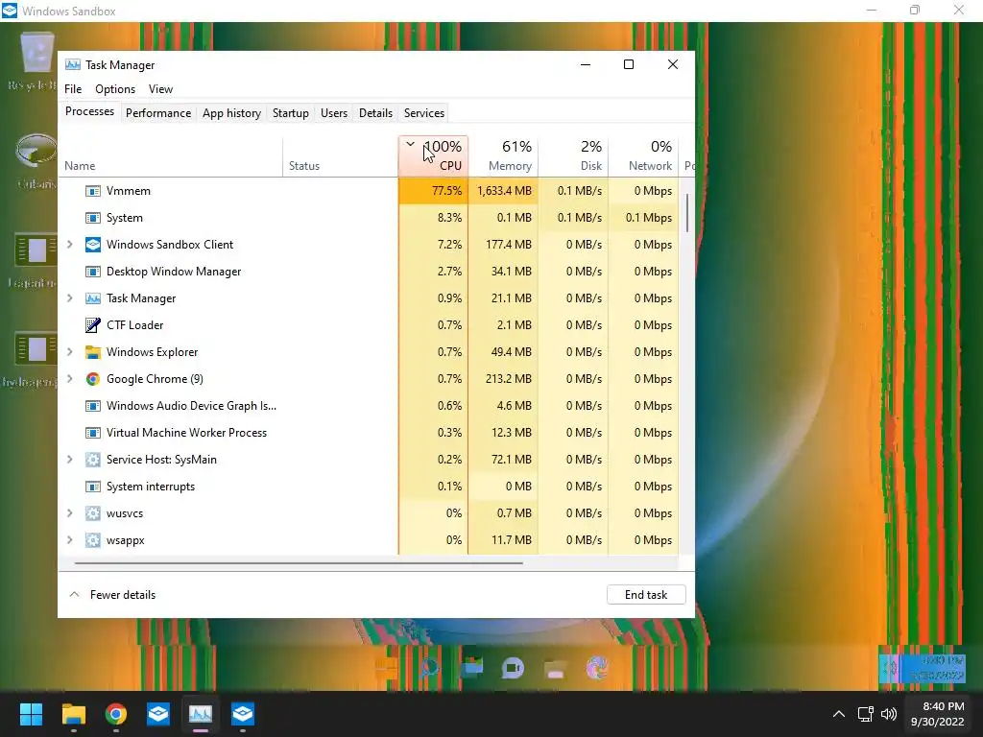Click the Task Manager title bar icon
983x737 pixels.
point(73,64)
